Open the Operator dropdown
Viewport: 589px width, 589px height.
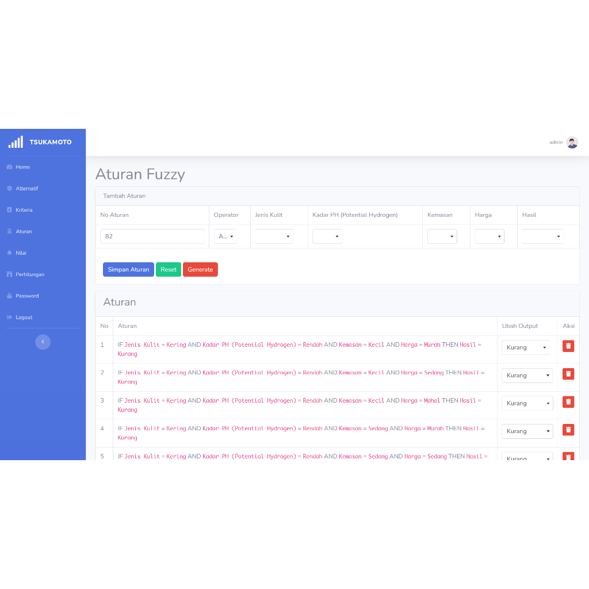point(225,236)
